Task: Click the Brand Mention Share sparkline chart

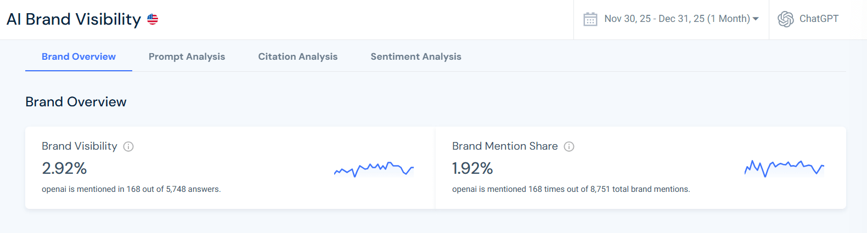Action: click(784, 168)
